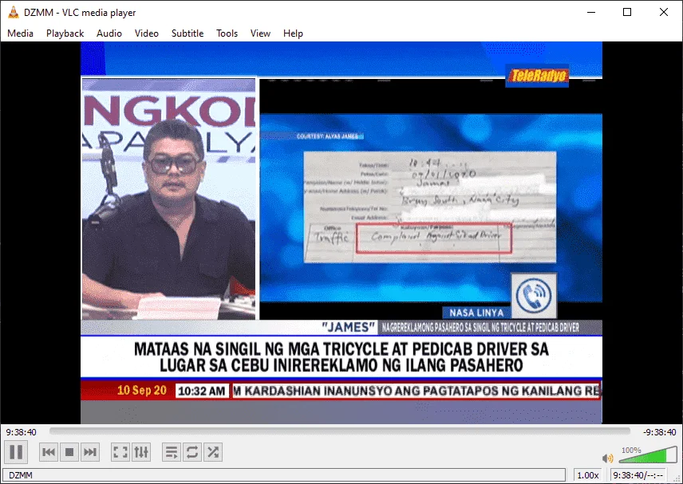683x484 pixels.
Task: Click the DZMM title in status bar
Action: [x=21, y=475]
